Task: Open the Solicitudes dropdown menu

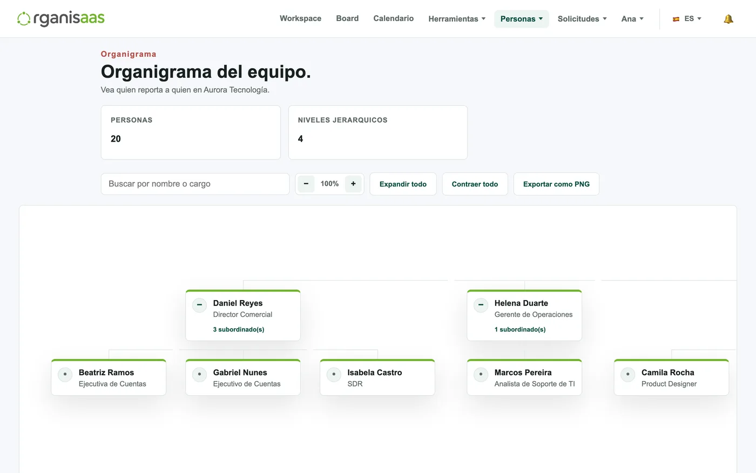Action: [582, 19]
